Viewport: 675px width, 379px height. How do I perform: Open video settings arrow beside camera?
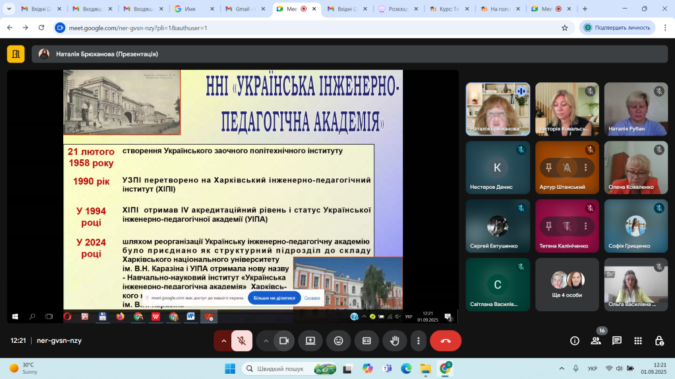click(x=266, y=341)
